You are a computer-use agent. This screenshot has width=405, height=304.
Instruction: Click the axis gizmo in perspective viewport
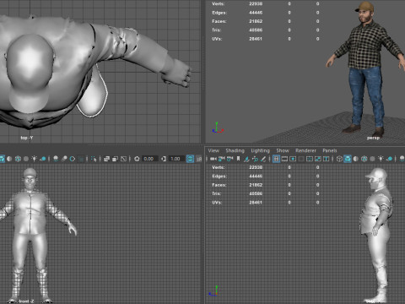(218, 128)
